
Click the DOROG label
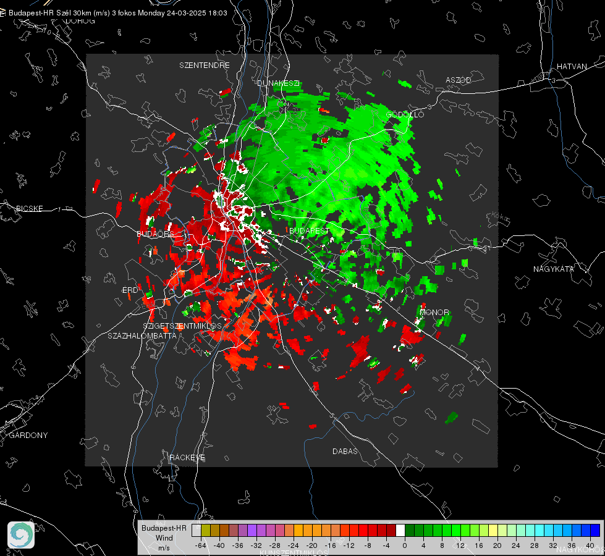click(x=80, y=21)
